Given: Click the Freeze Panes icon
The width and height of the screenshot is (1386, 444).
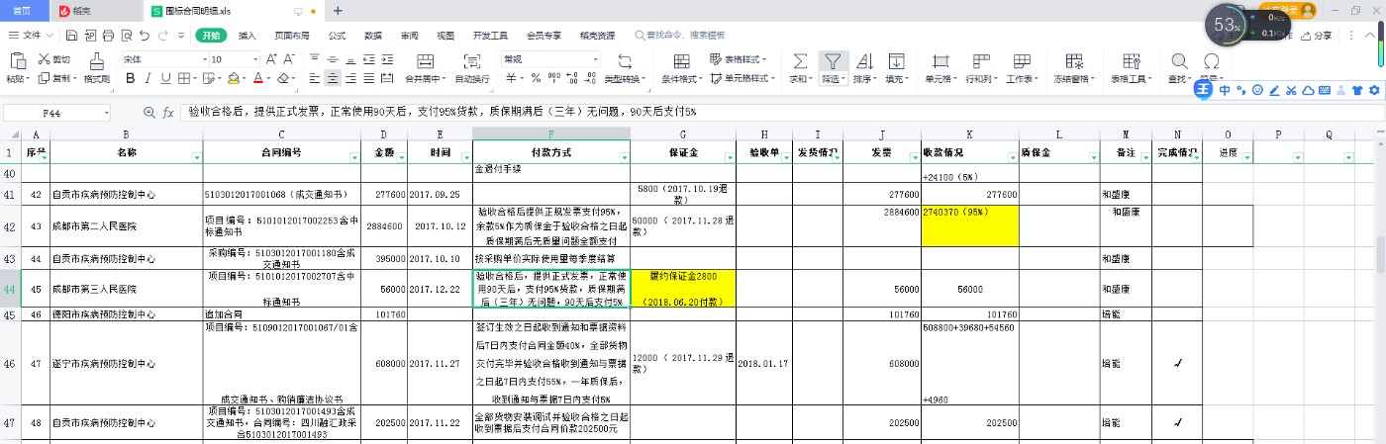Looking at the screenshot, I should [1073, 60].
